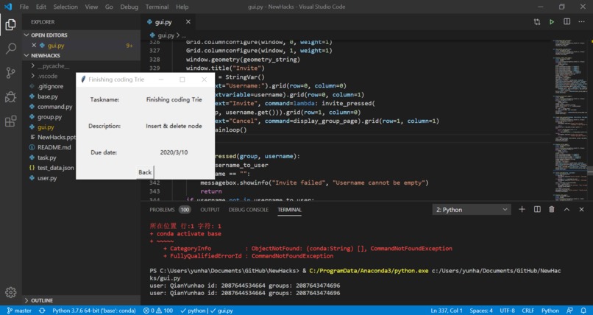Open the Edit menu
The image size is (593, 315).
(x=41, y=7)
